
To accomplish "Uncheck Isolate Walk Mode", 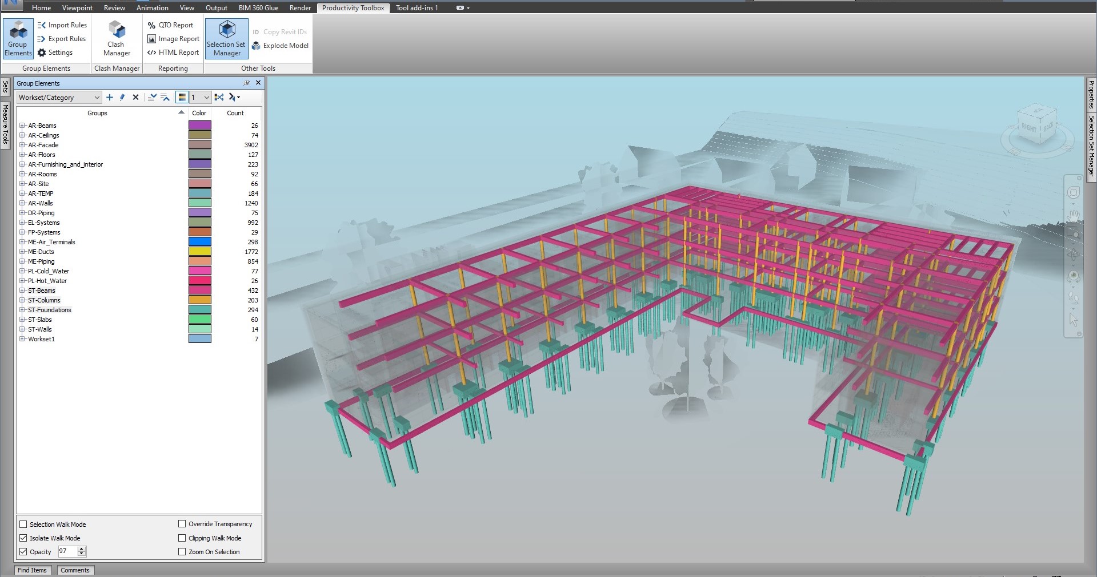I will [x=23, y=538].
